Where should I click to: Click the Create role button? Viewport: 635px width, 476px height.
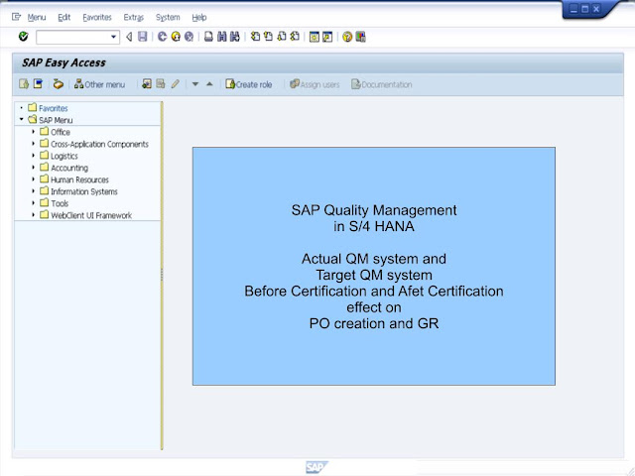pos(249,84)
